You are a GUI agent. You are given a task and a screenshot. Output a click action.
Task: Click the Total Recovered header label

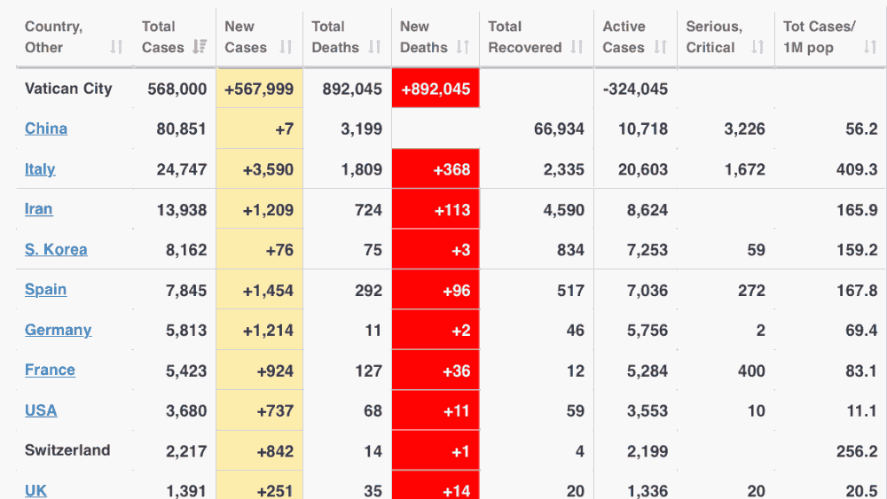coord(525,36)
